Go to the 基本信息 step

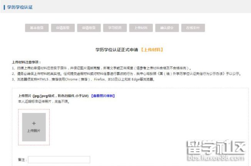pos(37,28)
